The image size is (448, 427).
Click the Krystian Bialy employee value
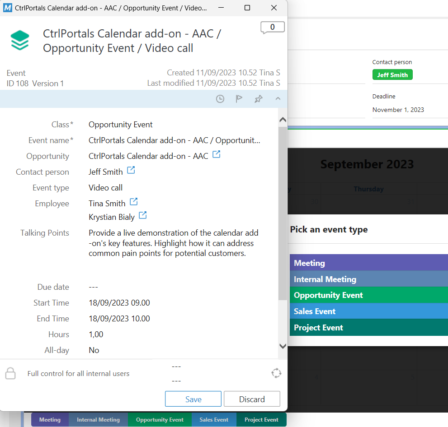tap(111, 217)
